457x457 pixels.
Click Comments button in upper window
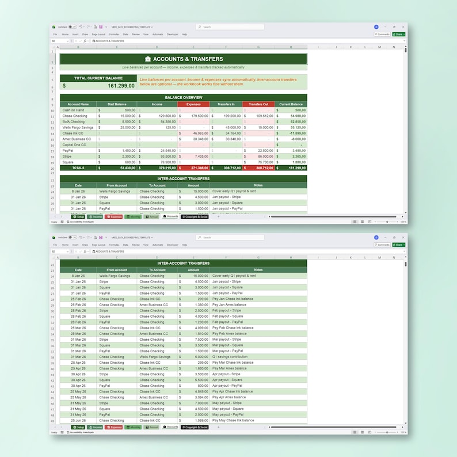(382, 35)
